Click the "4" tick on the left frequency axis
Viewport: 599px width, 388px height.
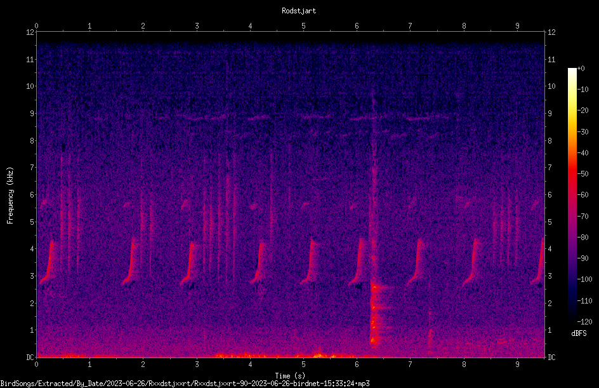(x=32, y=249)
